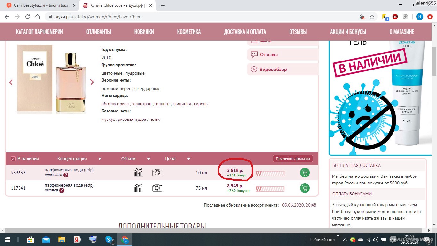The height and width of the screenshot is (246, 437).
Task: Open the флердоранж note link
Action: coord(147,88)
